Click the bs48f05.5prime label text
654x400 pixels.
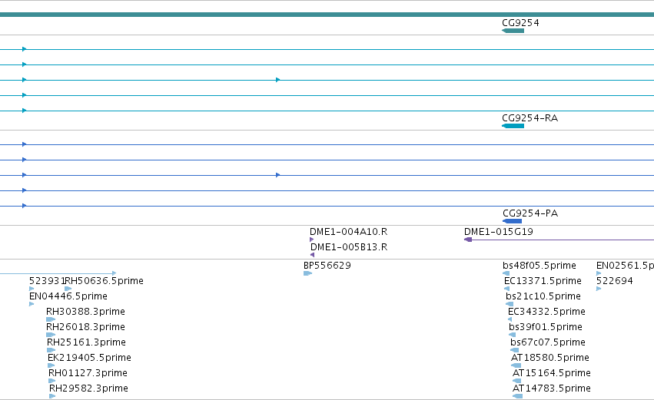point(539,266)
